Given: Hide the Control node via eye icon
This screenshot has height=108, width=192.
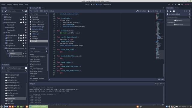Looking at the screenshot, I should [x=26, y=20].
